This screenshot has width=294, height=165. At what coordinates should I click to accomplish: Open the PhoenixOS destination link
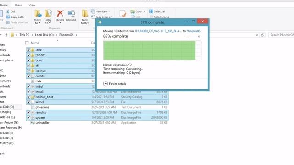[x=193, y=31]
